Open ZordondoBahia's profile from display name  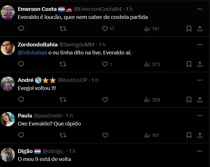(x=38, y=44)
